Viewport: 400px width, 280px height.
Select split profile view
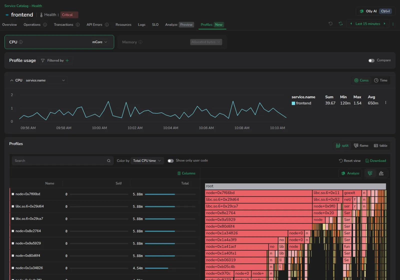pyautogui.click(x=342, y=146)
